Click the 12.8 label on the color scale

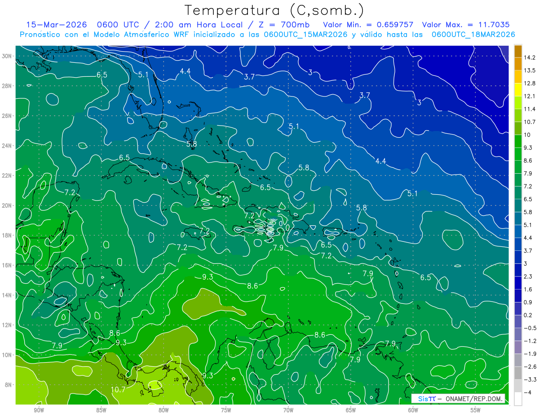point(530,83)
